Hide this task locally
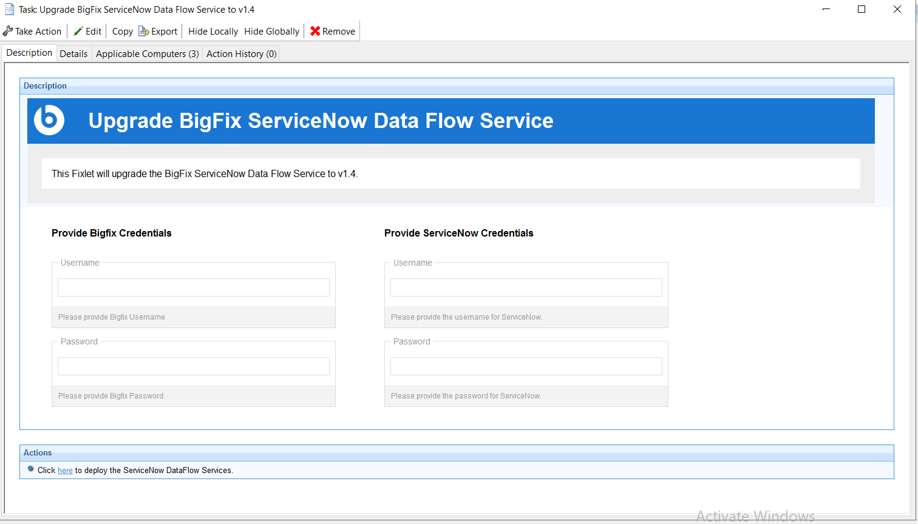Image resolution: width=918 pixels, height=524 pixels. coord(213,32)
